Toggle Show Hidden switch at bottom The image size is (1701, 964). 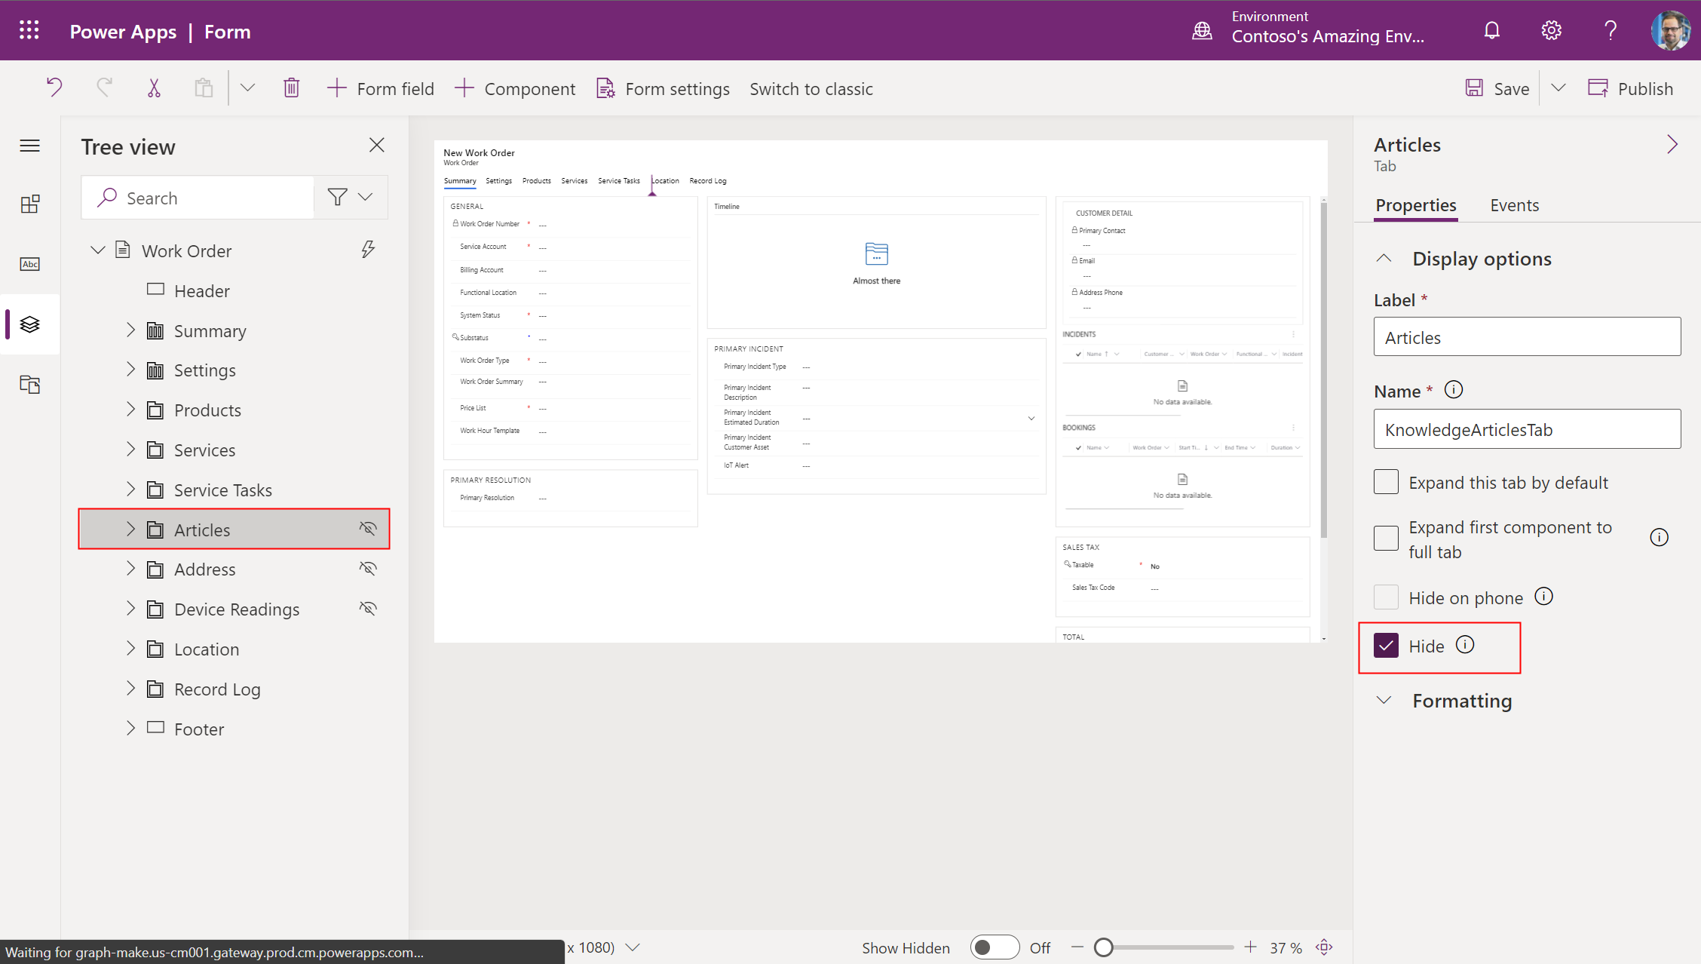coord(995,947)
